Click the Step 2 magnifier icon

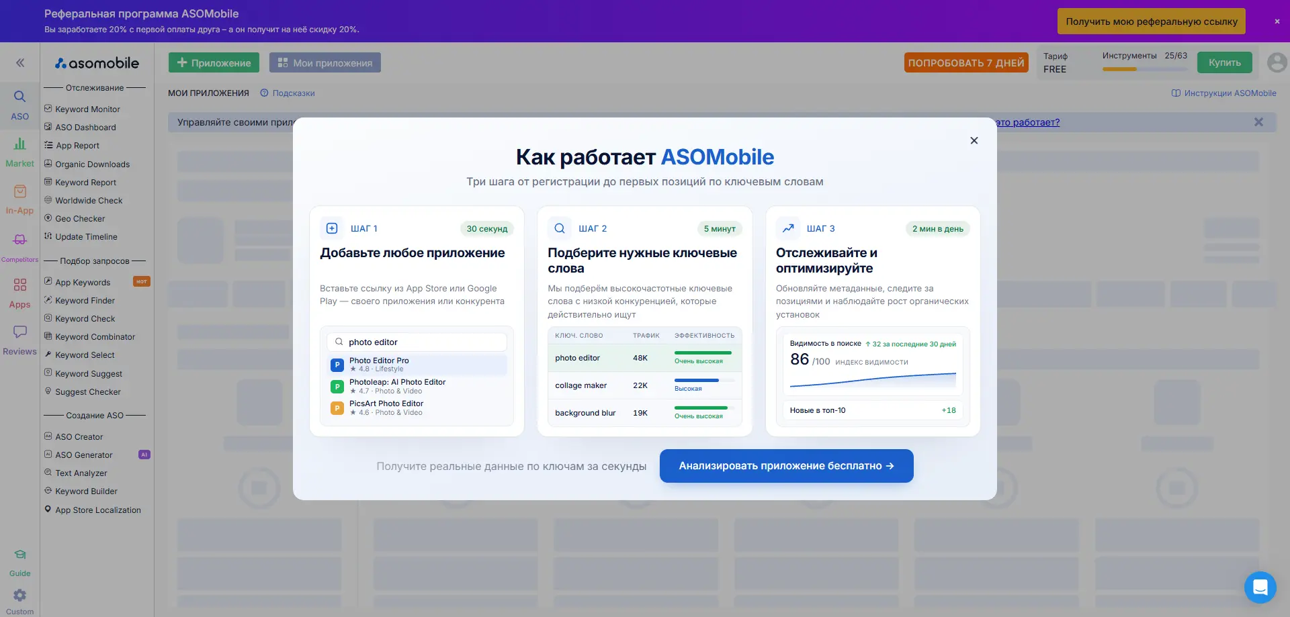560,228
